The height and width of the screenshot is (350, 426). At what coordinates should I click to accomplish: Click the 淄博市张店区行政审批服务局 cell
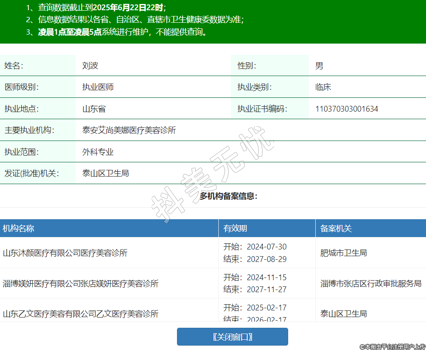(371, 284)
